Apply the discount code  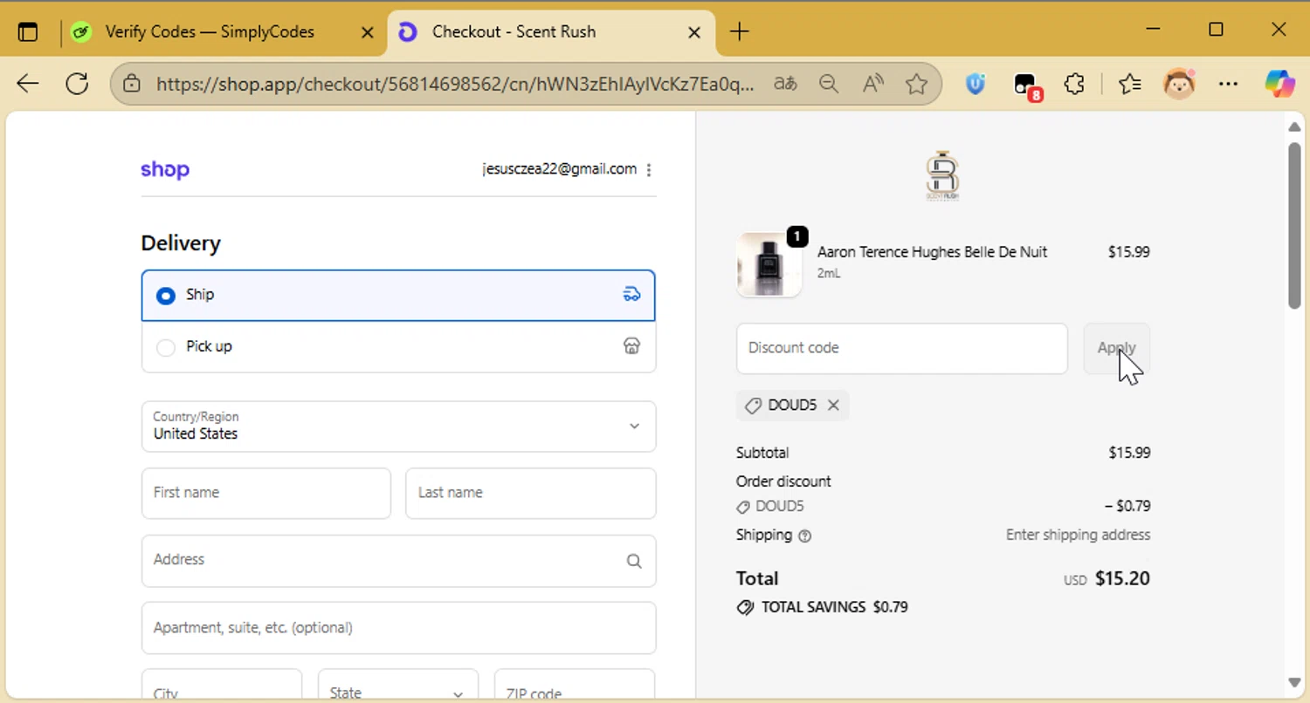[1116, 348]
